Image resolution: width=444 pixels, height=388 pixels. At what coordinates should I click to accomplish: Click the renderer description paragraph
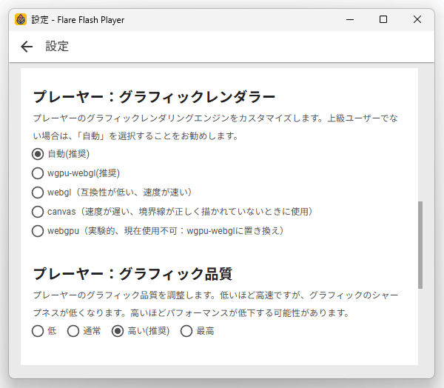215,127
